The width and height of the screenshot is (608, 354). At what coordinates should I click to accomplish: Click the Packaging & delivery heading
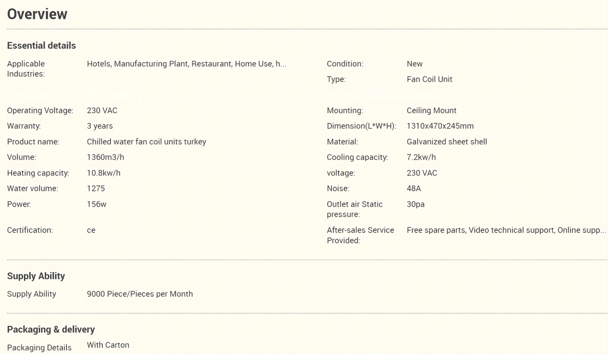pyautogui.click(x=51, y=329)
